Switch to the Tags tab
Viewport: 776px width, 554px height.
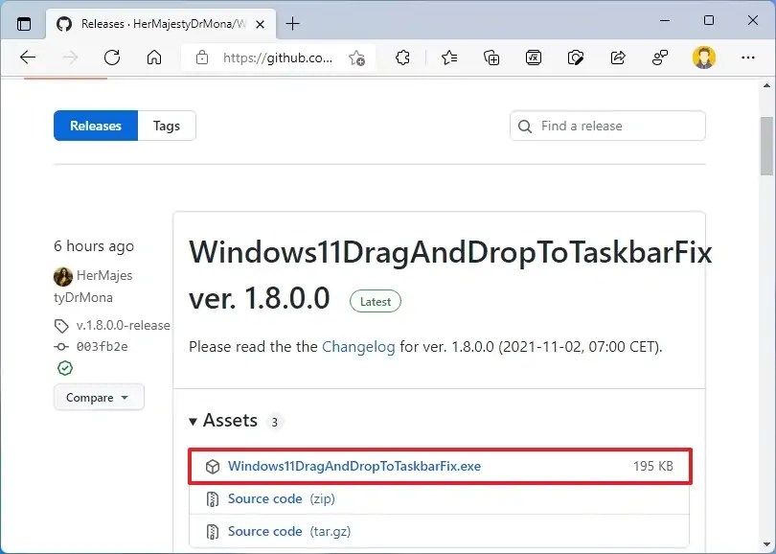tap(167, 126)
